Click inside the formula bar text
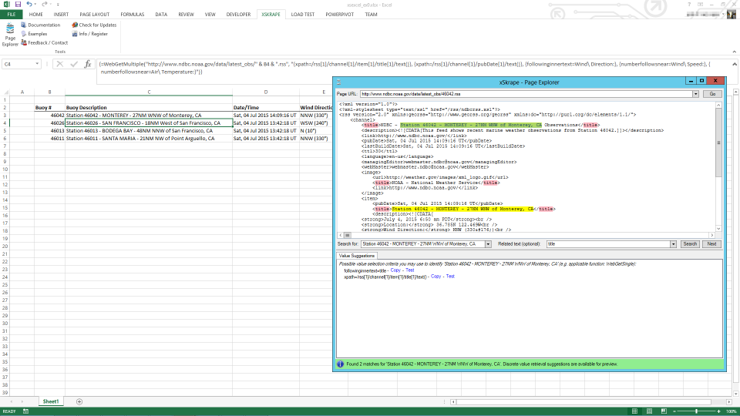The width and height of the screenshot is (740, 416). (413, 68)
